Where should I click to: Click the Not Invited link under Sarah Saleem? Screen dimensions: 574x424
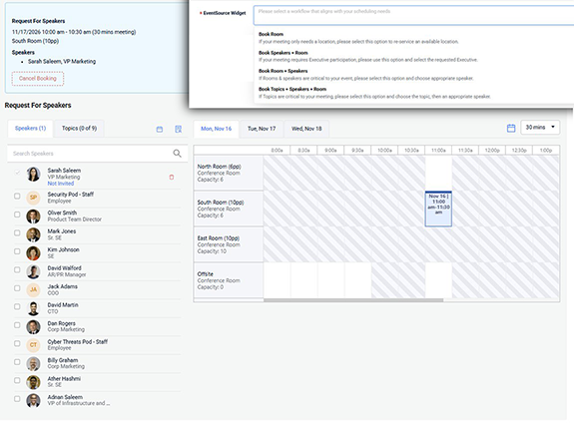tap(61, 184)
